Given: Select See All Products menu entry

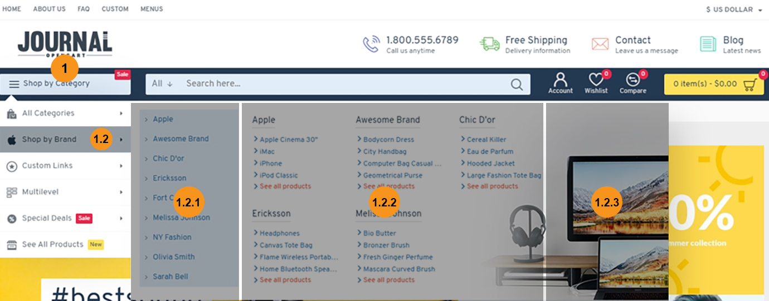Looking at the screenshot, I should (65, 245).
